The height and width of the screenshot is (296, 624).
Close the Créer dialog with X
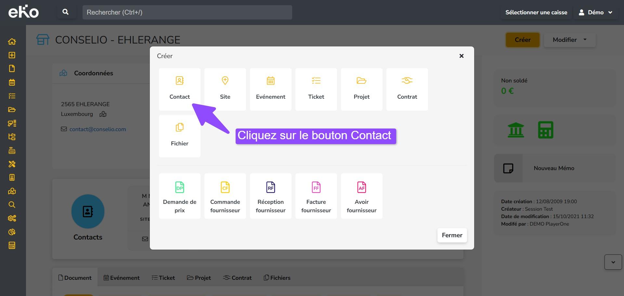[461, 56]
